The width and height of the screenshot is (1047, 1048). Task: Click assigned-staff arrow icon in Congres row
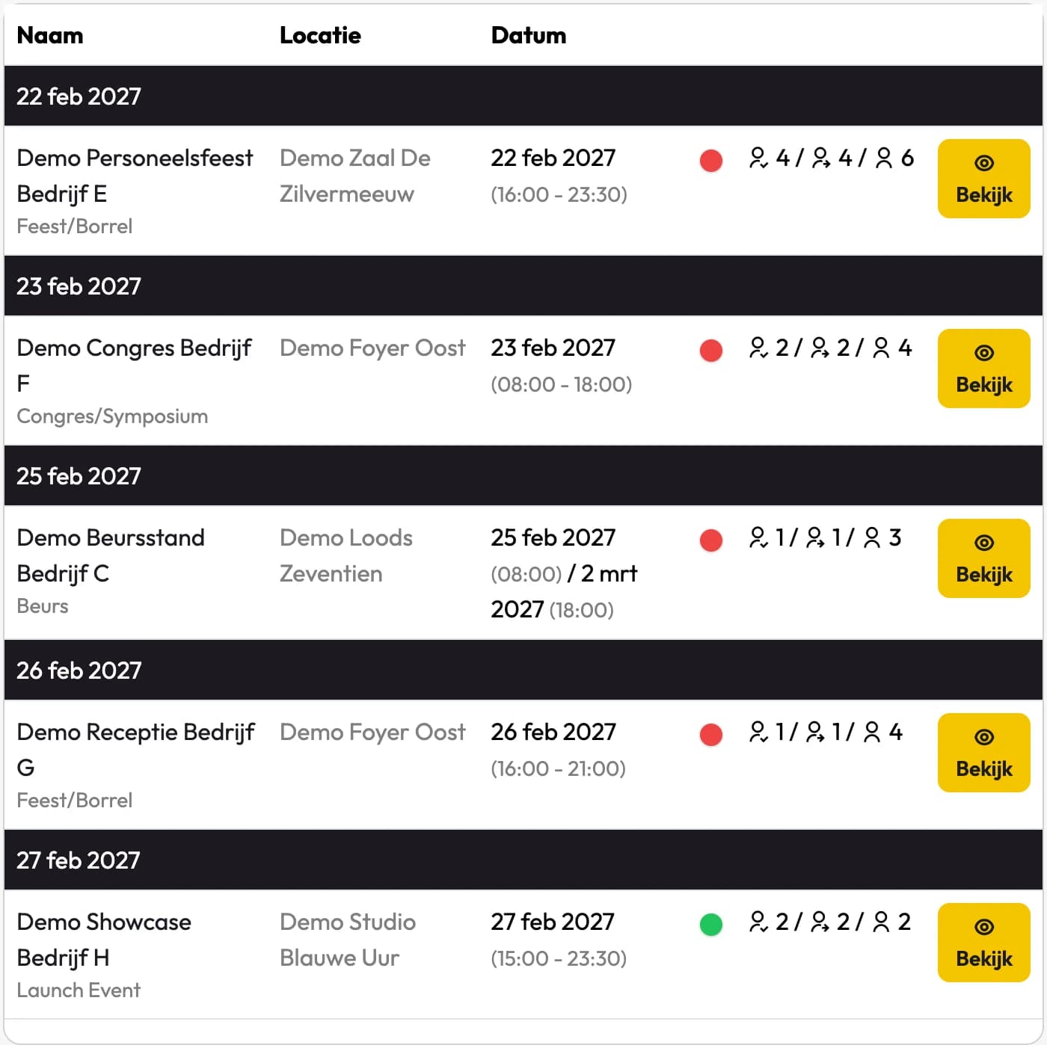click(x=820, y=348)
